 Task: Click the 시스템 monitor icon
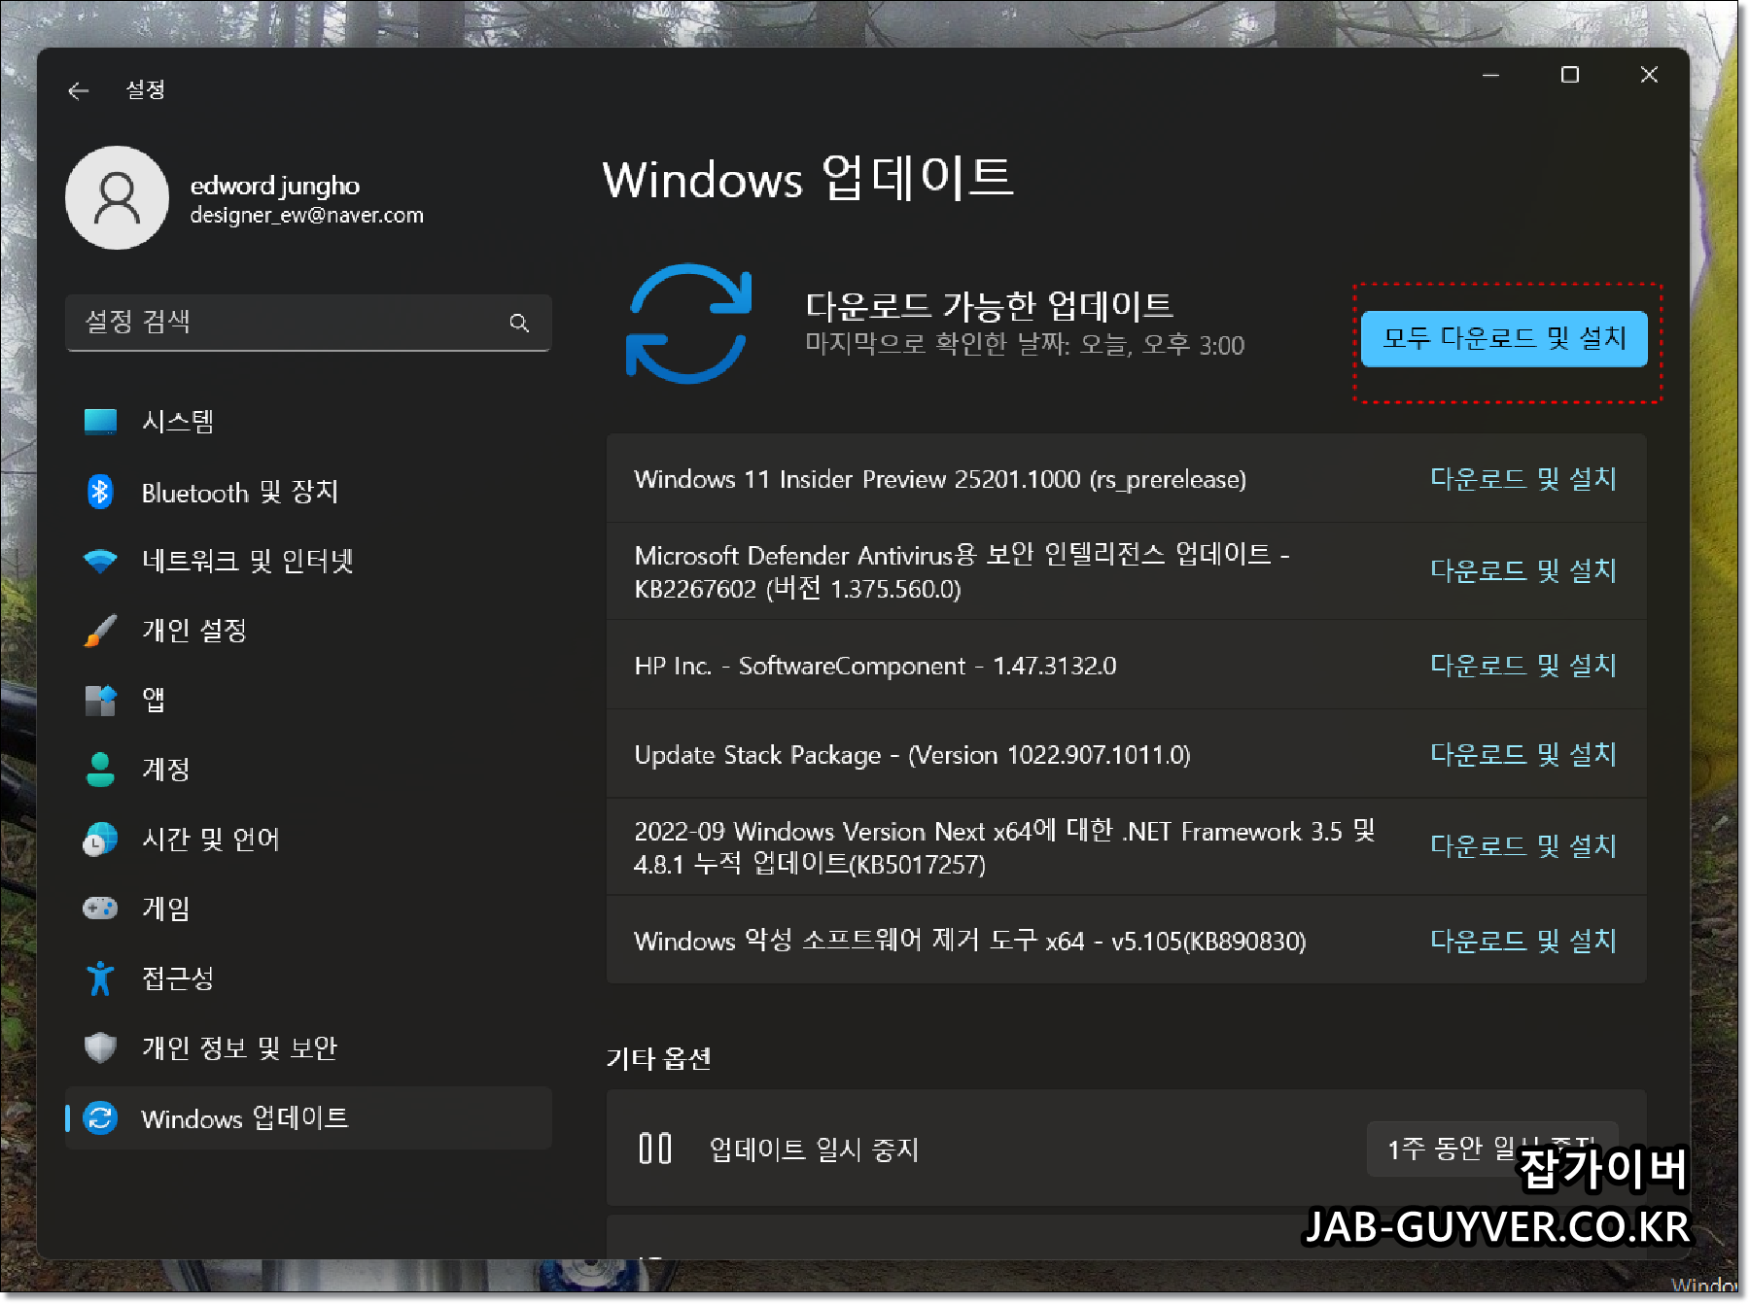(x=100, y=422)
